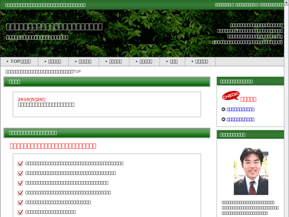
Task: Open the first utility link in top-right header
Action: coord(223,5)
